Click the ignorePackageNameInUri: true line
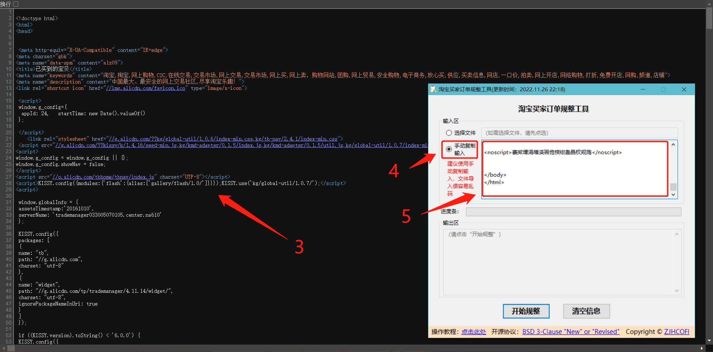Viewport: 713px width, 352px height. point(58,304)
